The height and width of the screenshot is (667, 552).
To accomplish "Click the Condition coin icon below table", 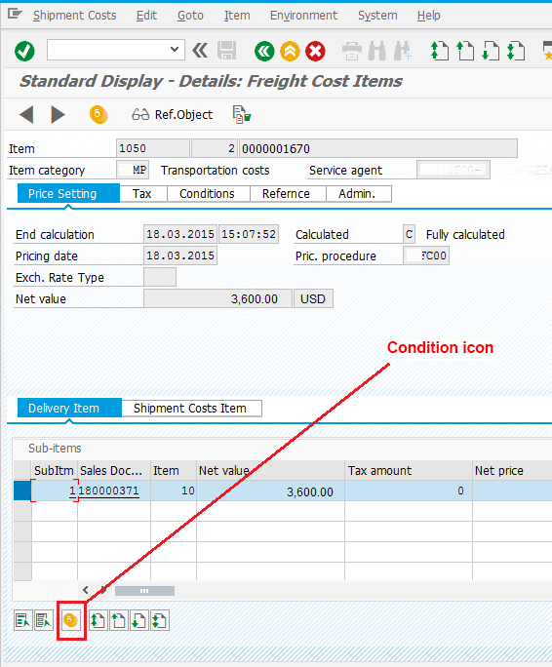I will tap(71, 620).
